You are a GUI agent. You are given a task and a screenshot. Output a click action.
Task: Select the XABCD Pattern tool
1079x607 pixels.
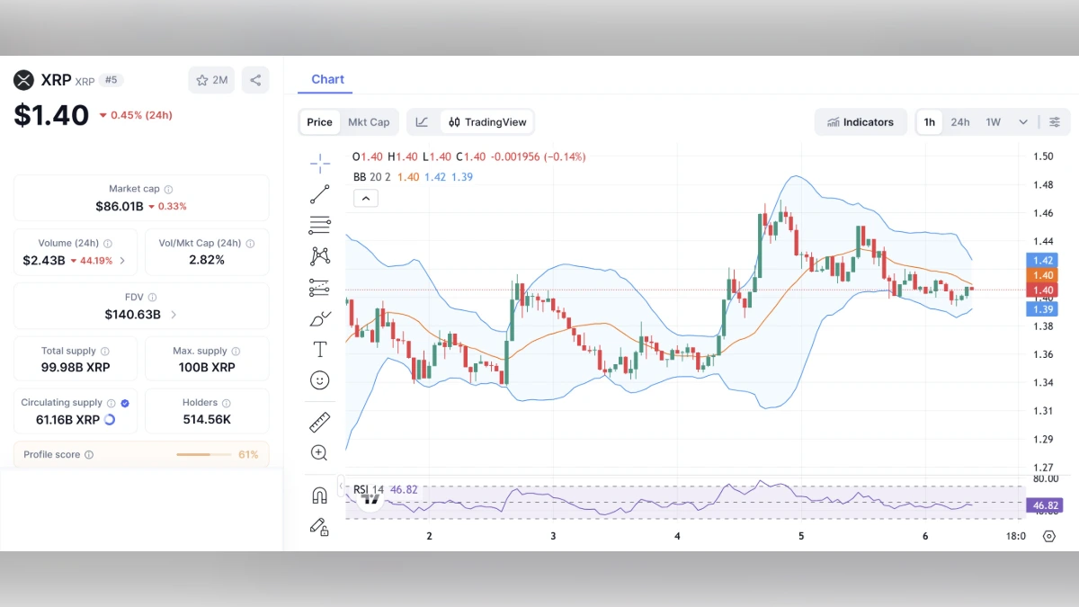[x=319, y=256]
